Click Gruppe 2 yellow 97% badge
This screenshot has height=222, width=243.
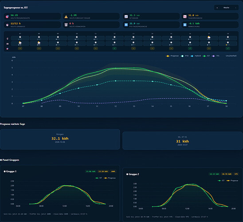[236, 174]
